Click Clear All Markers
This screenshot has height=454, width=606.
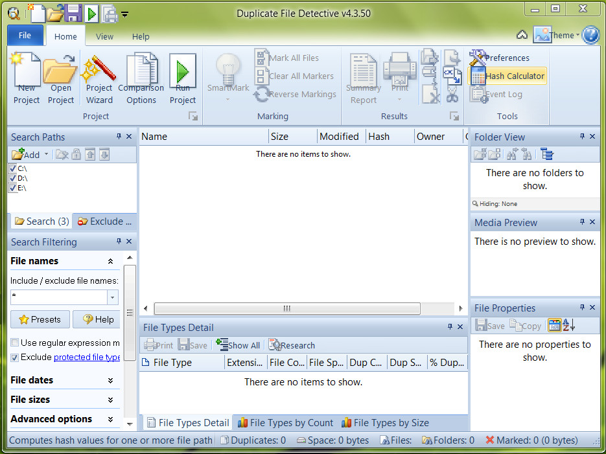pyautogui.click(x=294, y=76)
